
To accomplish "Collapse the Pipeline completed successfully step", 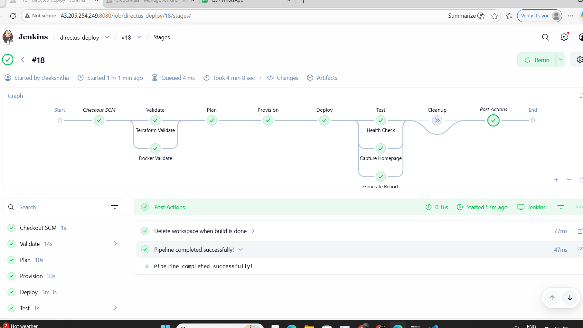I will point(240,250).
